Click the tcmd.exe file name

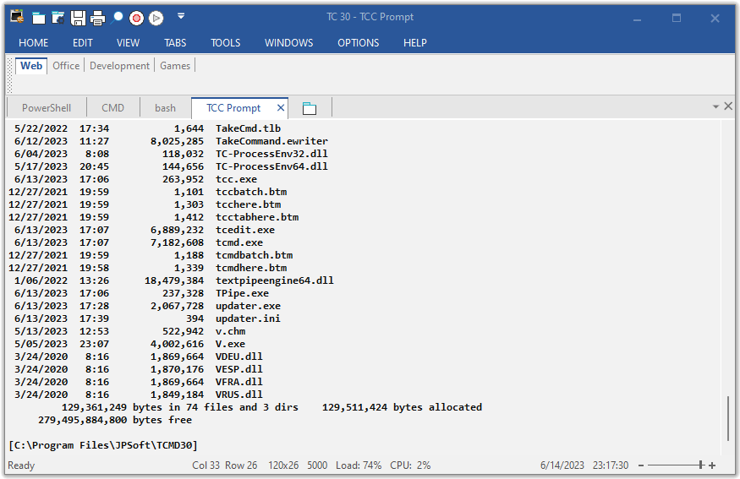pos(239,242)
